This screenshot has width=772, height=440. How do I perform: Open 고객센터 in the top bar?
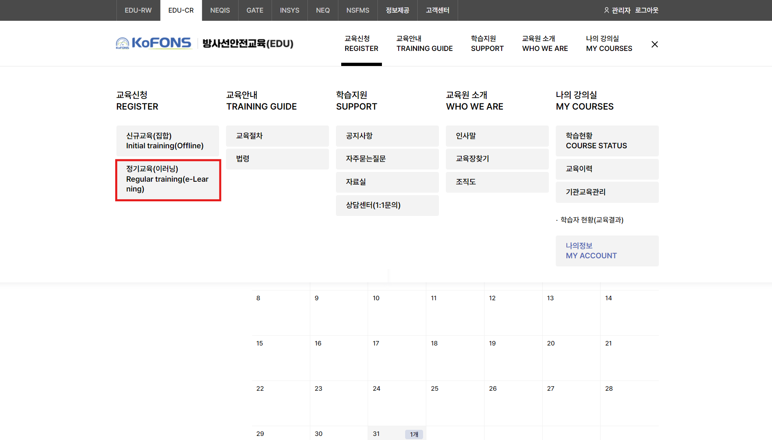(438, 10)
